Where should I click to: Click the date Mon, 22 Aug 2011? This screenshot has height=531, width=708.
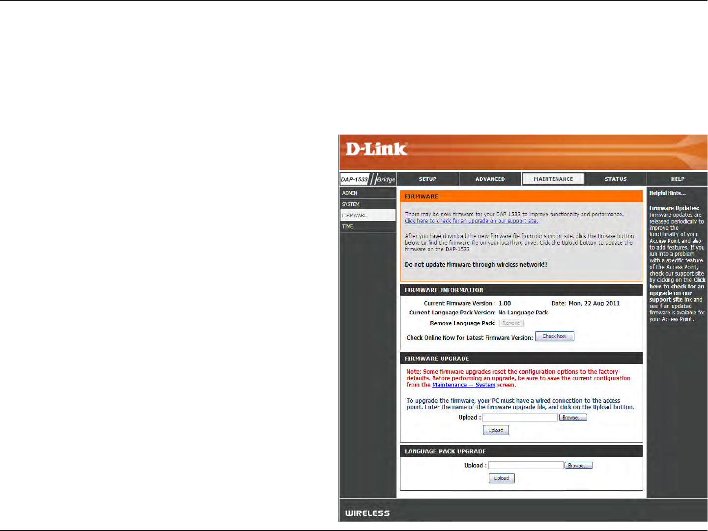(594, 304)
